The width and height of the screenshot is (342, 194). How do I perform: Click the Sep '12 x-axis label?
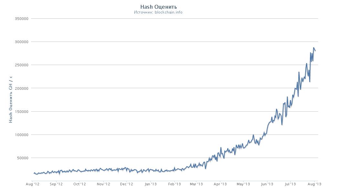click(56, 184)
